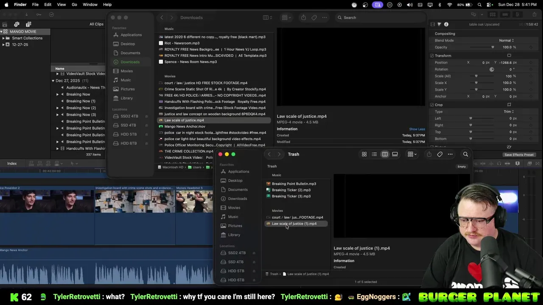Image resolution: width=543 pixels, height=305 pixels.
Task: Click Save Effects Preset button
Action: click(x=519, y=155)
